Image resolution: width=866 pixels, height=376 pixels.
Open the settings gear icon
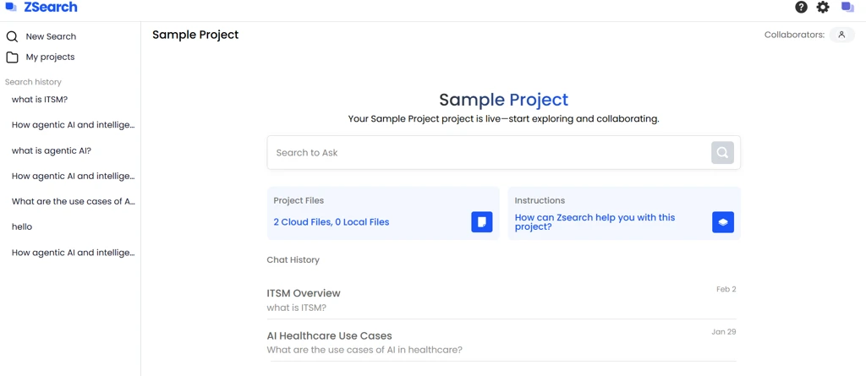coord(823,8)
